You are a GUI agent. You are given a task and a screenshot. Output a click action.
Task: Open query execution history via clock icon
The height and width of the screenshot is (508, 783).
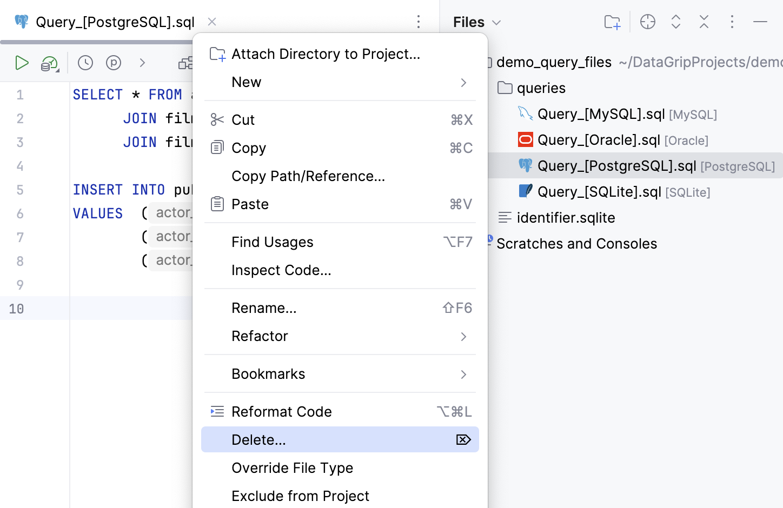coord(85,63)
